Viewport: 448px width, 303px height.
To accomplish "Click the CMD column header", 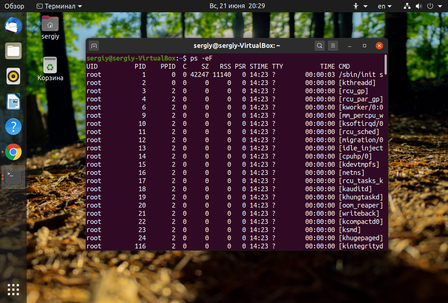I will [x=344, y=66].
